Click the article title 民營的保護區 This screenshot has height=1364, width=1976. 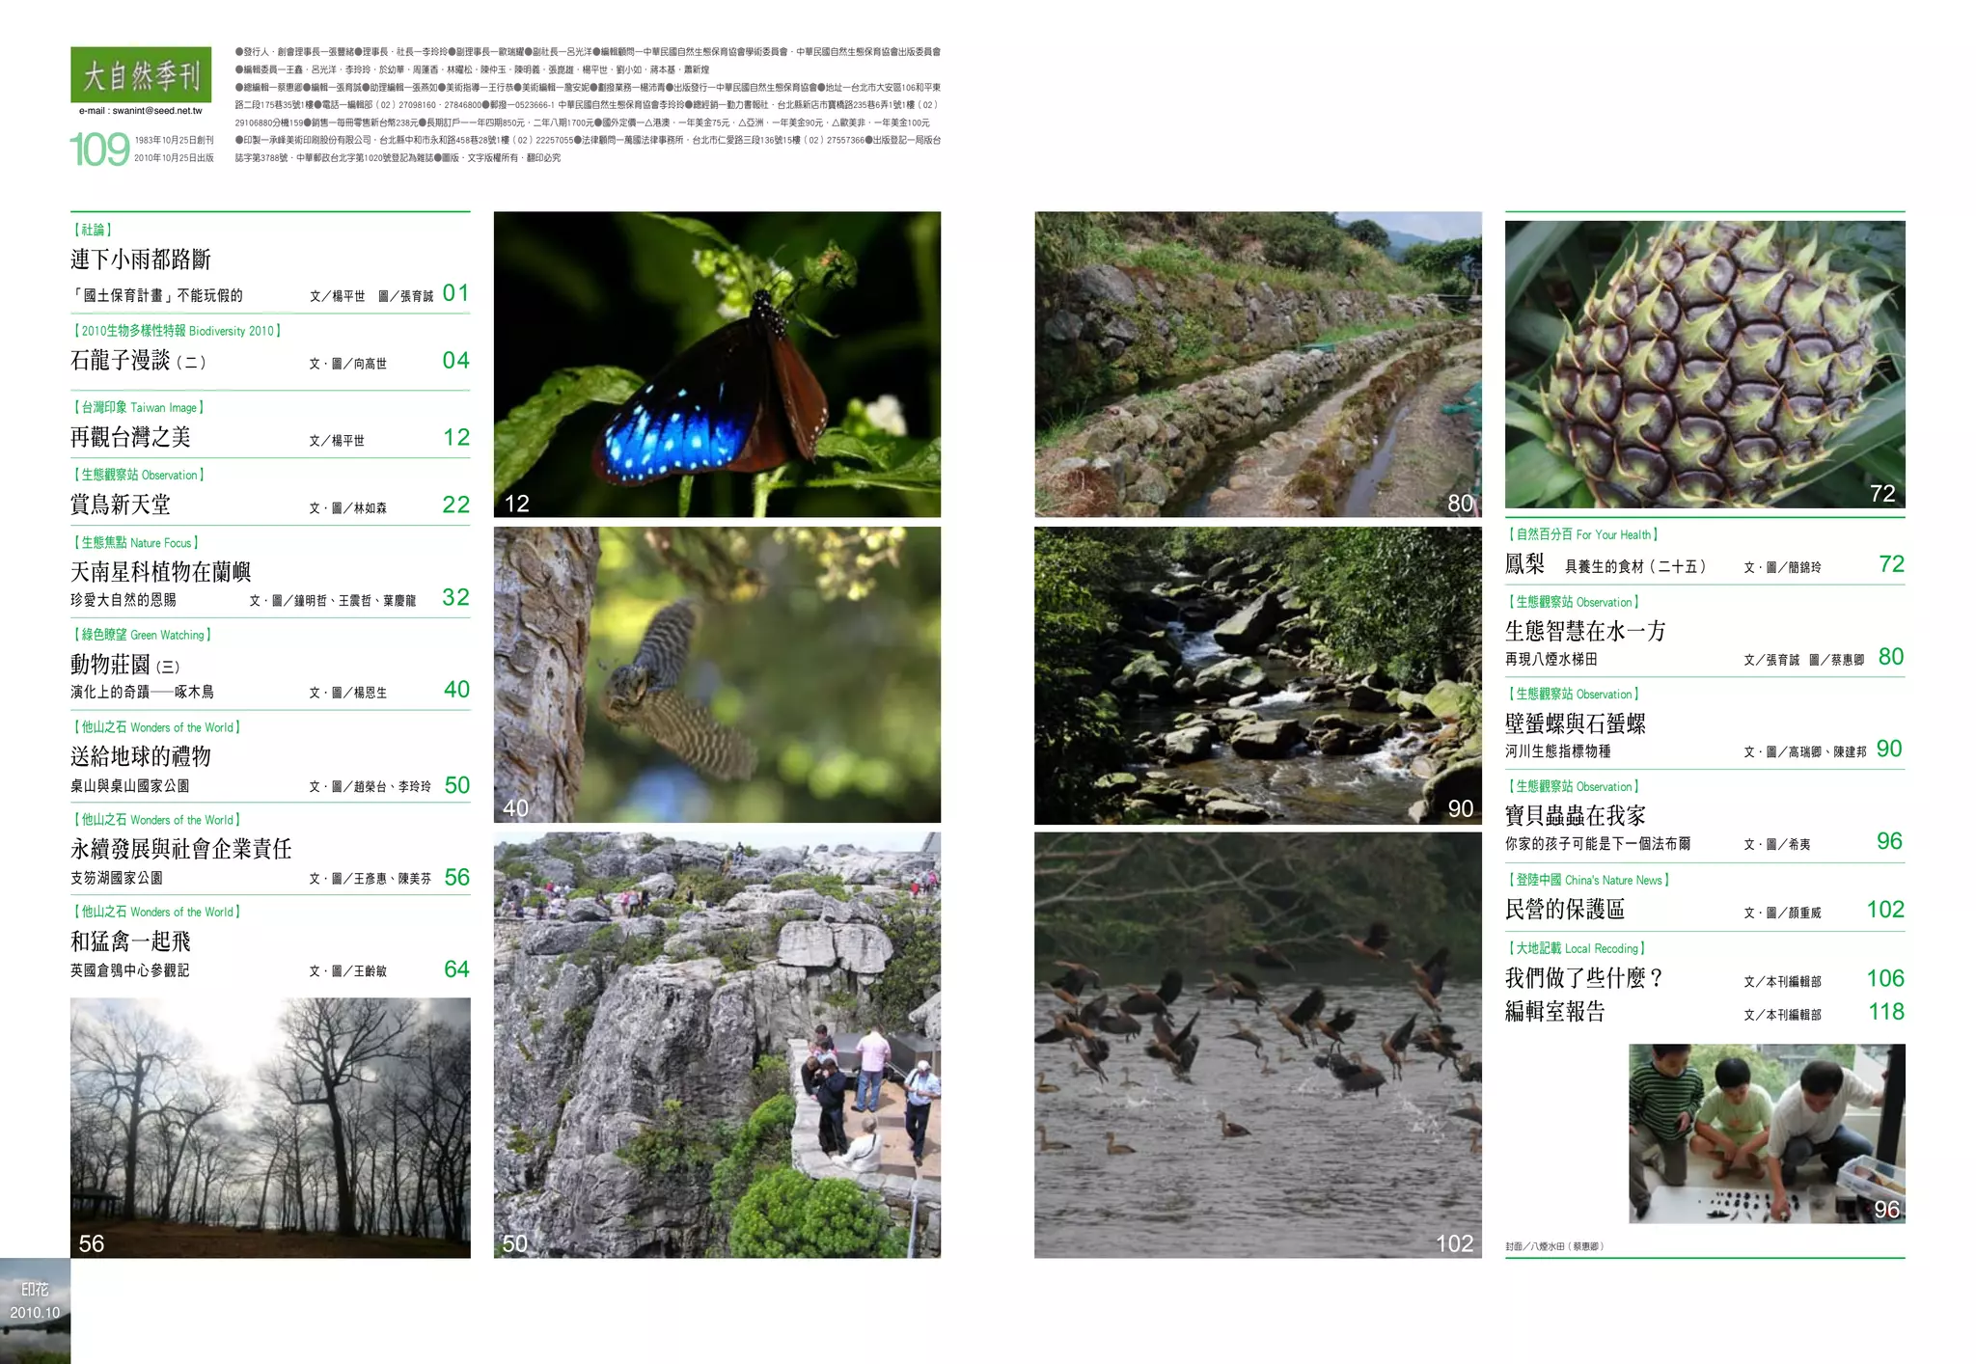[x=1564, y=910]
